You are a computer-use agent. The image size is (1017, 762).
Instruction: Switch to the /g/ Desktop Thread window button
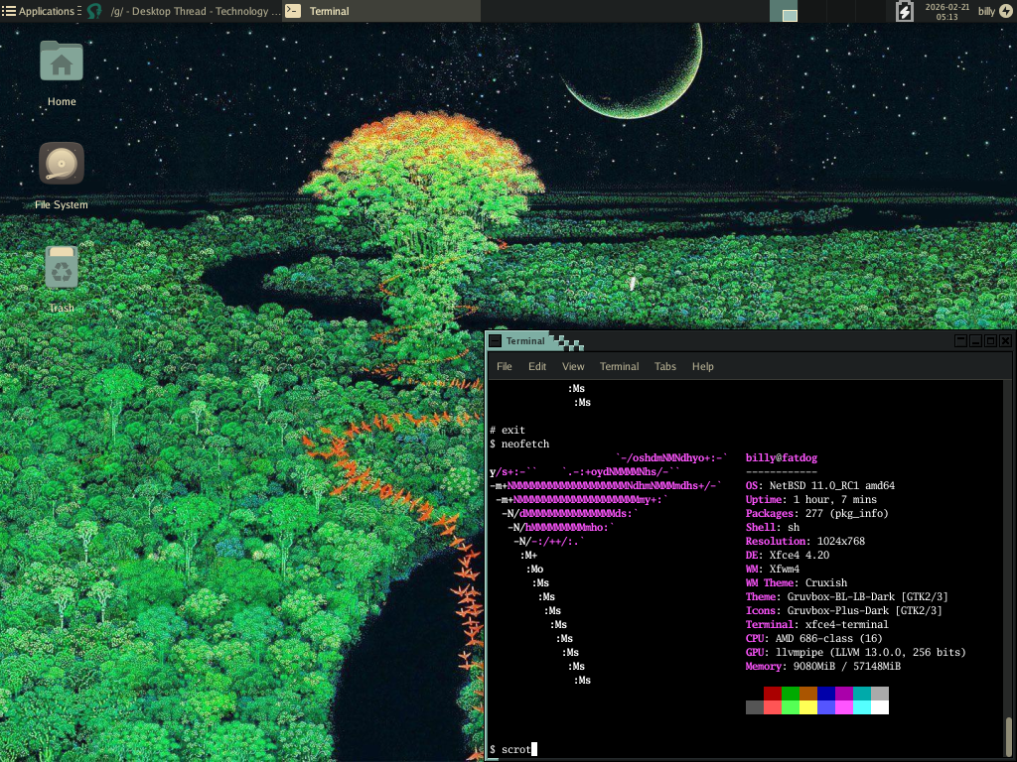pyautogui.click(x=183, y=11)
